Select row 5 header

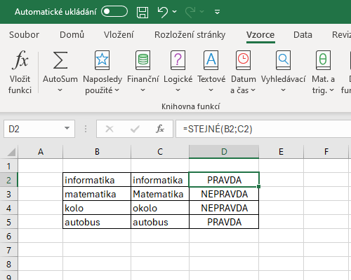tap(8, 222)
